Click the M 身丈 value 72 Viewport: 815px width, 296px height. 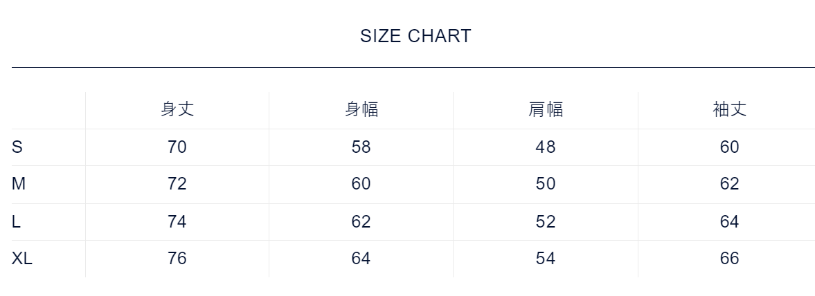[x=177, y=184]
